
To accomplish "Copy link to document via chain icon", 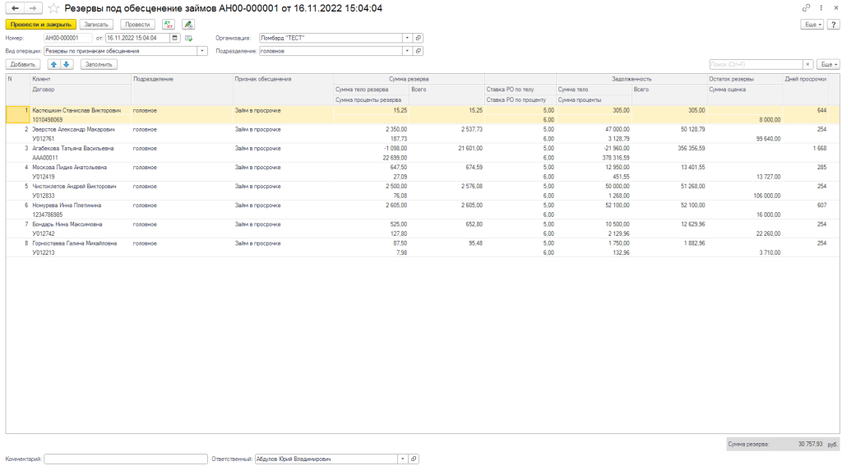I will (x=806, y=7).
